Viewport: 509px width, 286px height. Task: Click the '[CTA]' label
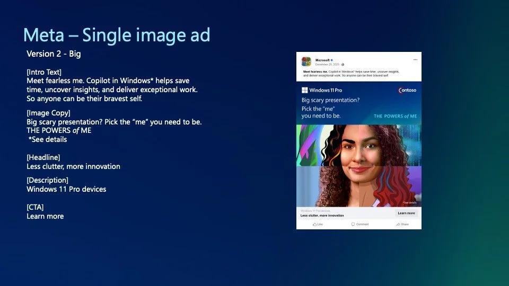35,207
